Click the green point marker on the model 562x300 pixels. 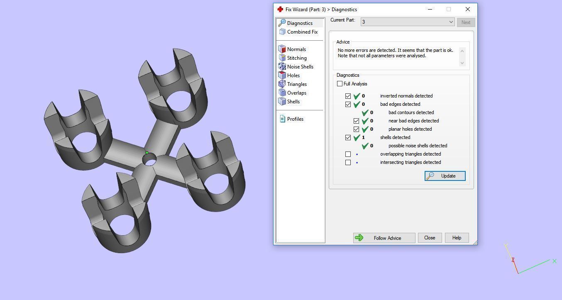click(147, 153)
